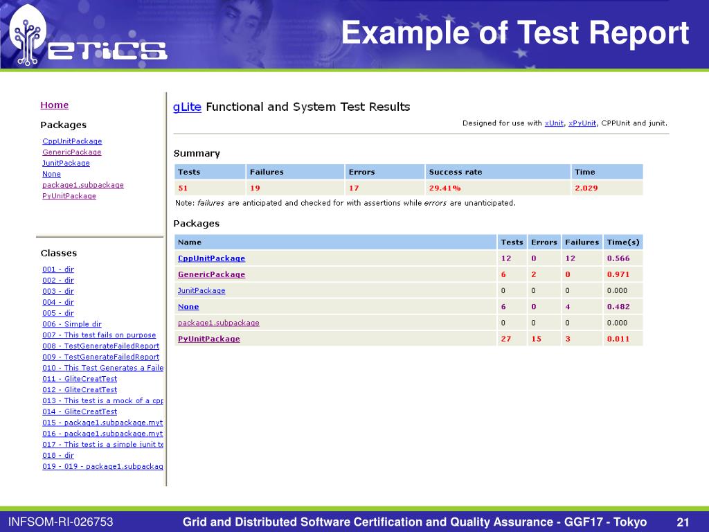The image size is (709, 532).
Task: Click footer text INFSOM-RI-026753
Action: click(61, 522)
